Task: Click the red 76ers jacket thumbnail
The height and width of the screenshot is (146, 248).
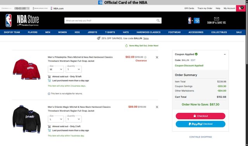Action: click(26, 69)
